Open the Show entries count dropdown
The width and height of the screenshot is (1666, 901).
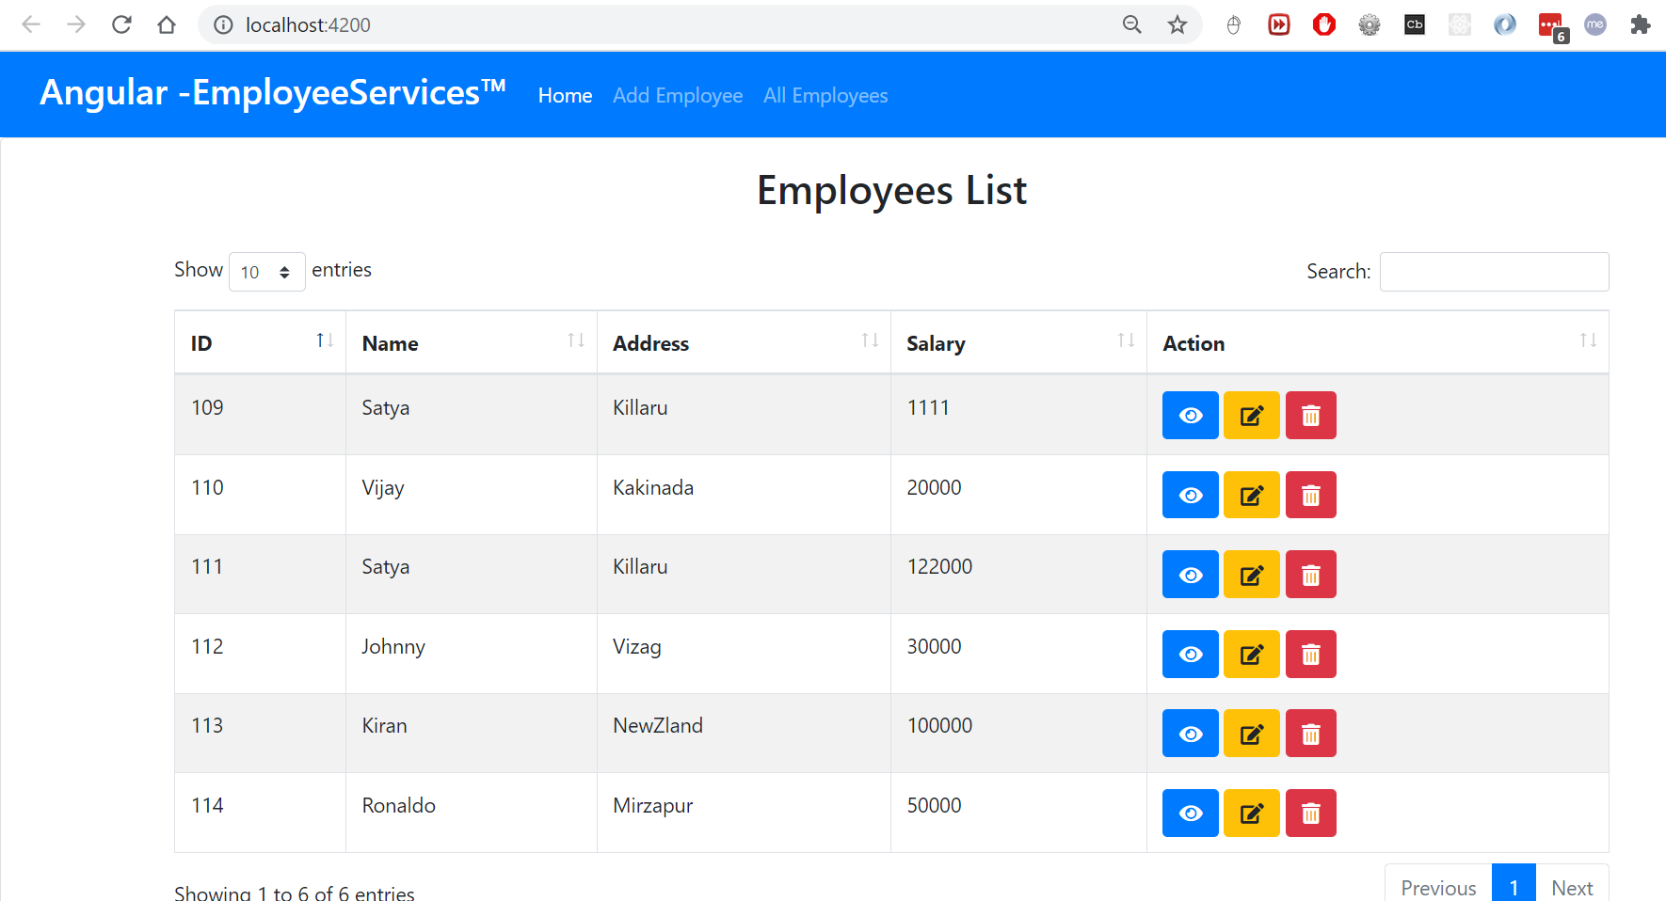point(266,272)
